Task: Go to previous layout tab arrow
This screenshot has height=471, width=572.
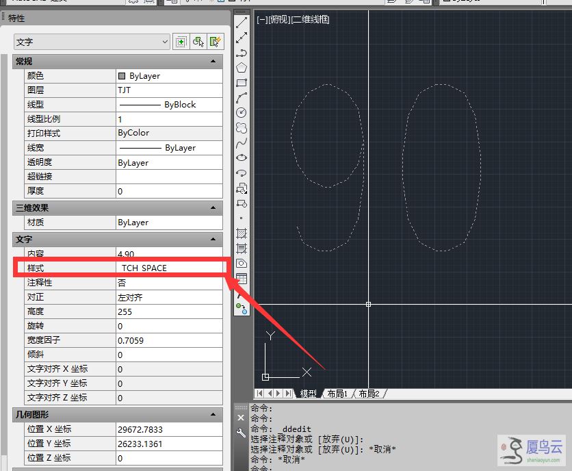Action: [270, 393]
